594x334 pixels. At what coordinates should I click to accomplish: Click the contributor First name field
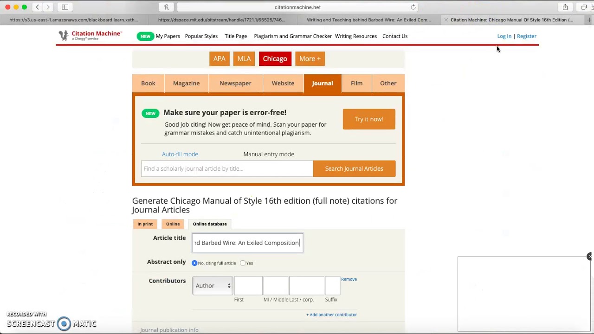[x=248, y=286]
